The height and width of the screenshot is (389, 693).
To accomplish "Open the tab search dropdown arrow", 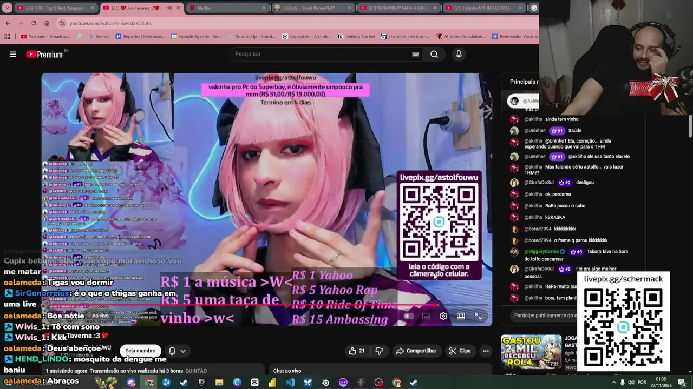I will [x=7, y=8].
